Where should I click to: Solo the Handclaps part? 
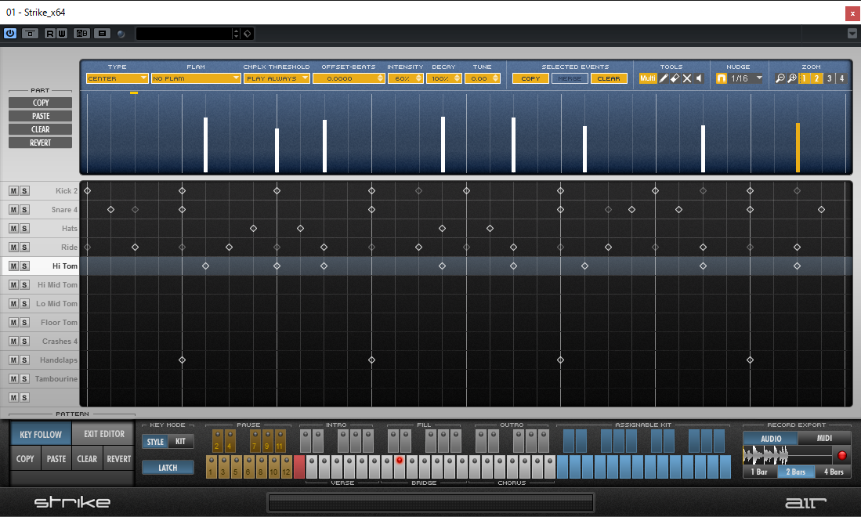tap(25, 360)
